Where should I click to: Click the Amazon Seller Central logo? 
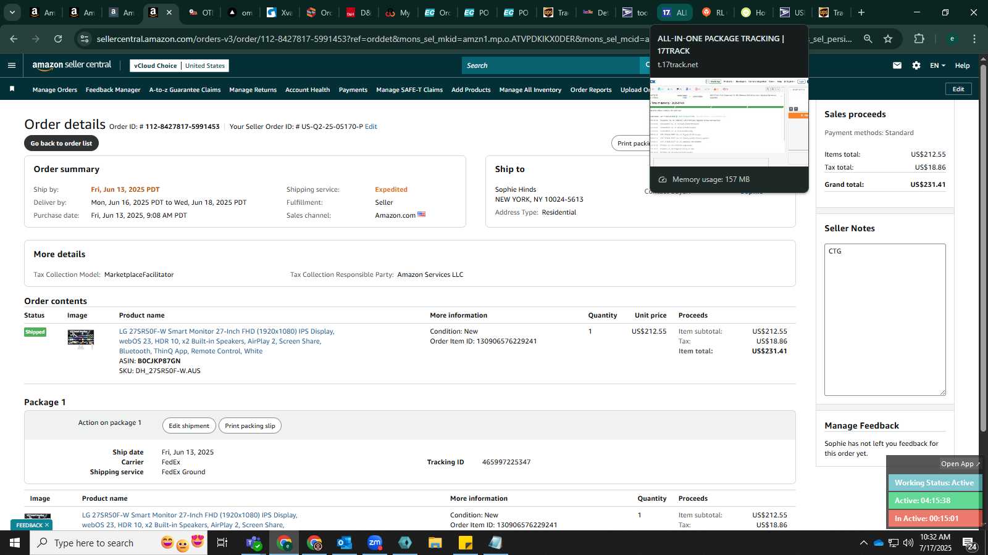pyautogui.click(x=72, y=65)
